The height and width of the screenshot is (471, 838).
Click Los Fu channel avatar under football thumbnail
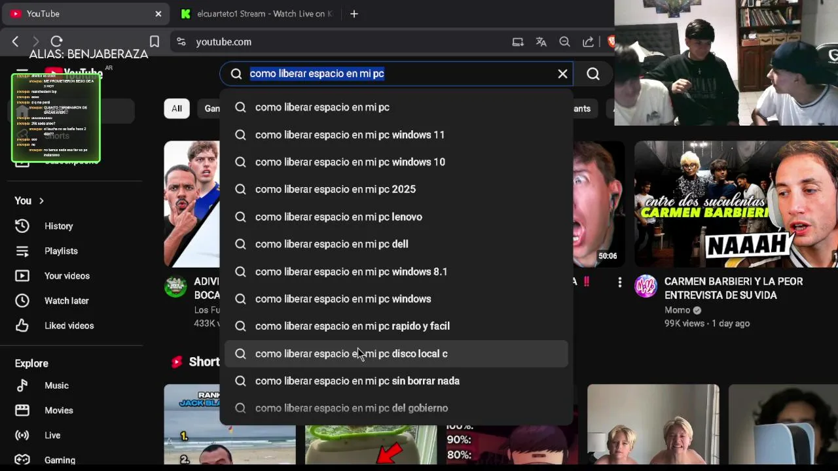[175, 287]
